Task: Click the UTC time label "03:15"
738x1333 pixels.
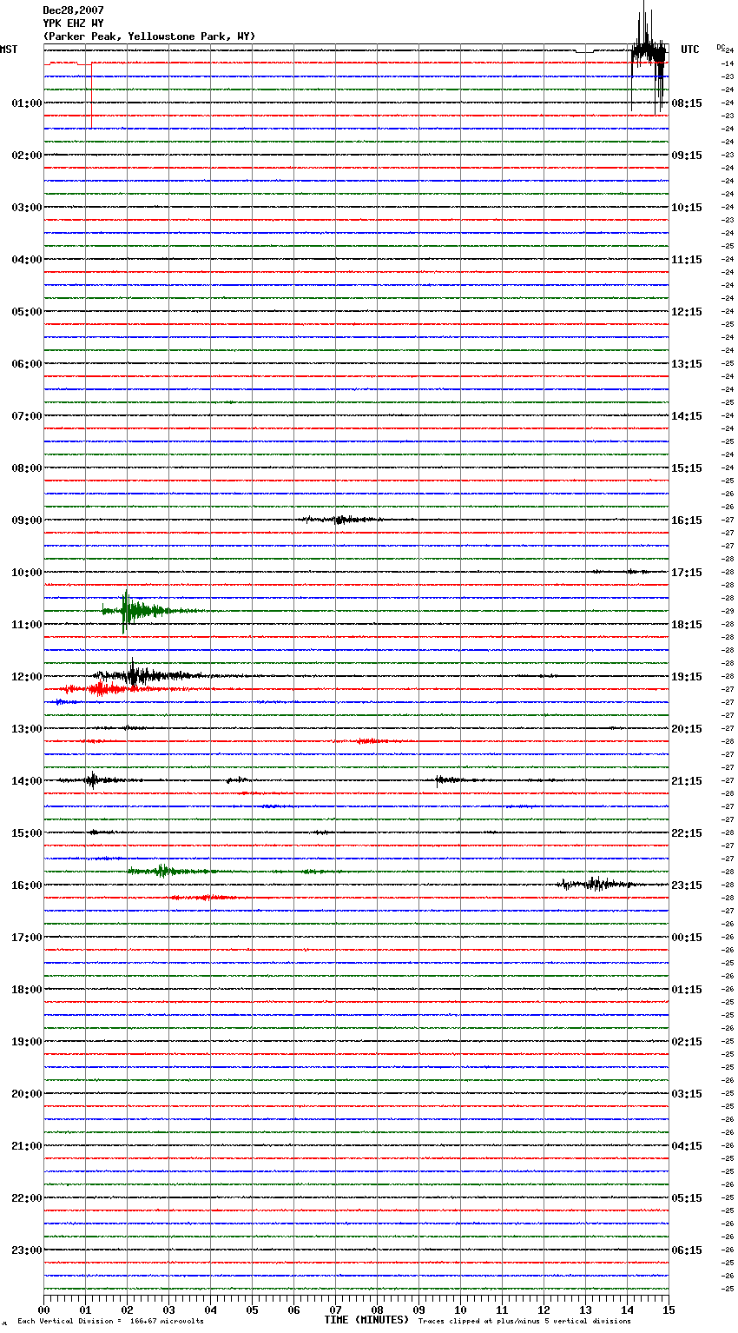Action: click(687, 1094)
